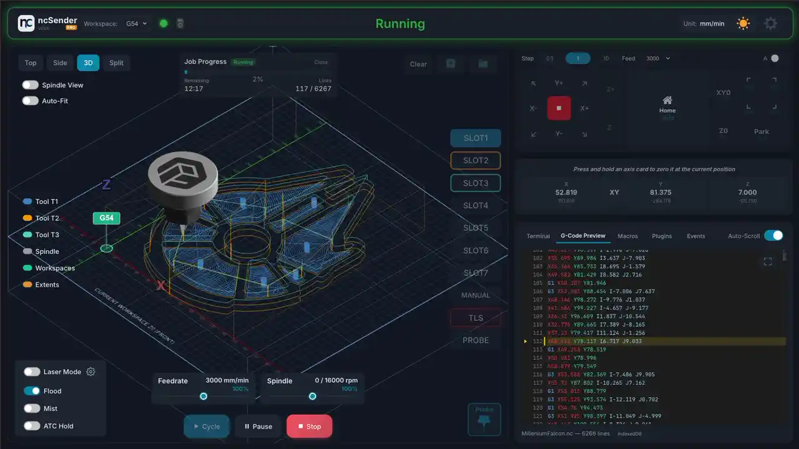Open the Feed 3000 dropdown

click(658, 59)
